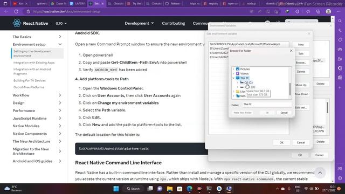Open Integration with Existing Apps doc page

click(34, 63)
